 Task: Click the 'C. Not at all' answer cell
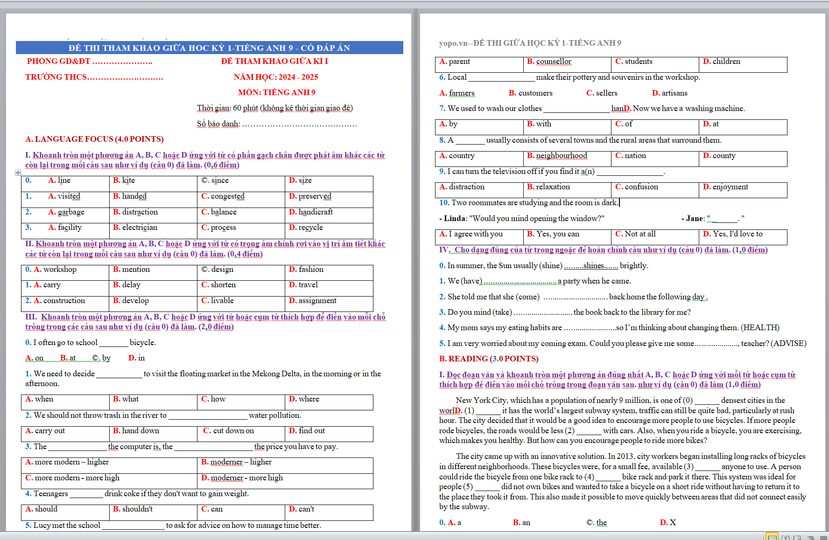(655, 237)
